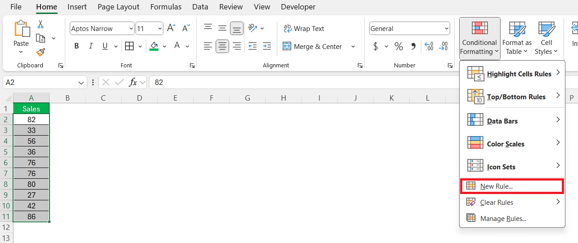Open the File tab
This screenshot has width=578, height=243.
tap(16, 7)
